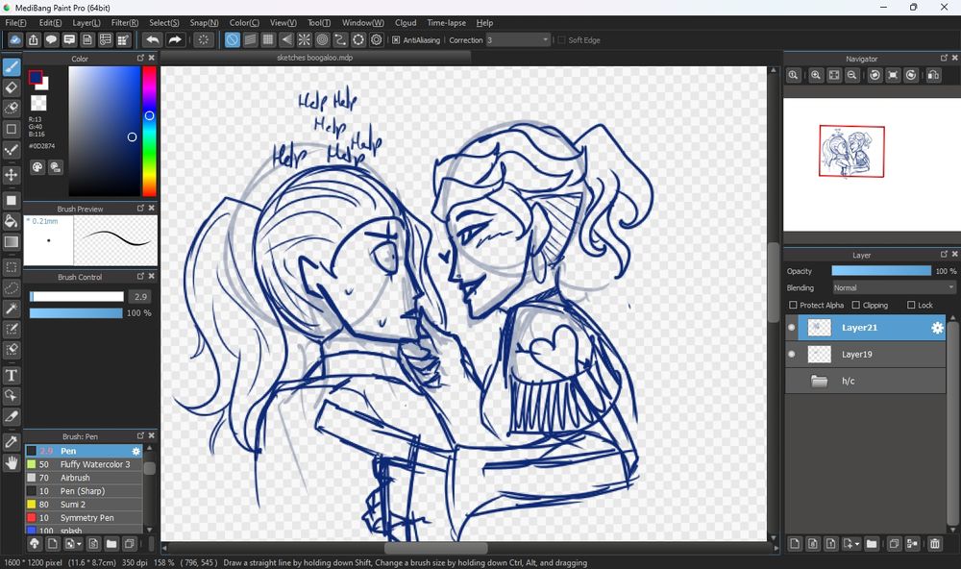The height and width of the screenshot is (569, 961).
Task: Select the Fill bucket tool
Action: (12, 222)
